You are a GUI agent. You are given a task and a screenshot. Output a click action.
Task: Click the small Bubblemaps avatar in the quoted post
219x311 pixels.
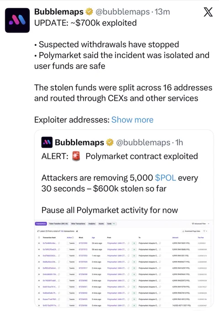tap(47, 142)
